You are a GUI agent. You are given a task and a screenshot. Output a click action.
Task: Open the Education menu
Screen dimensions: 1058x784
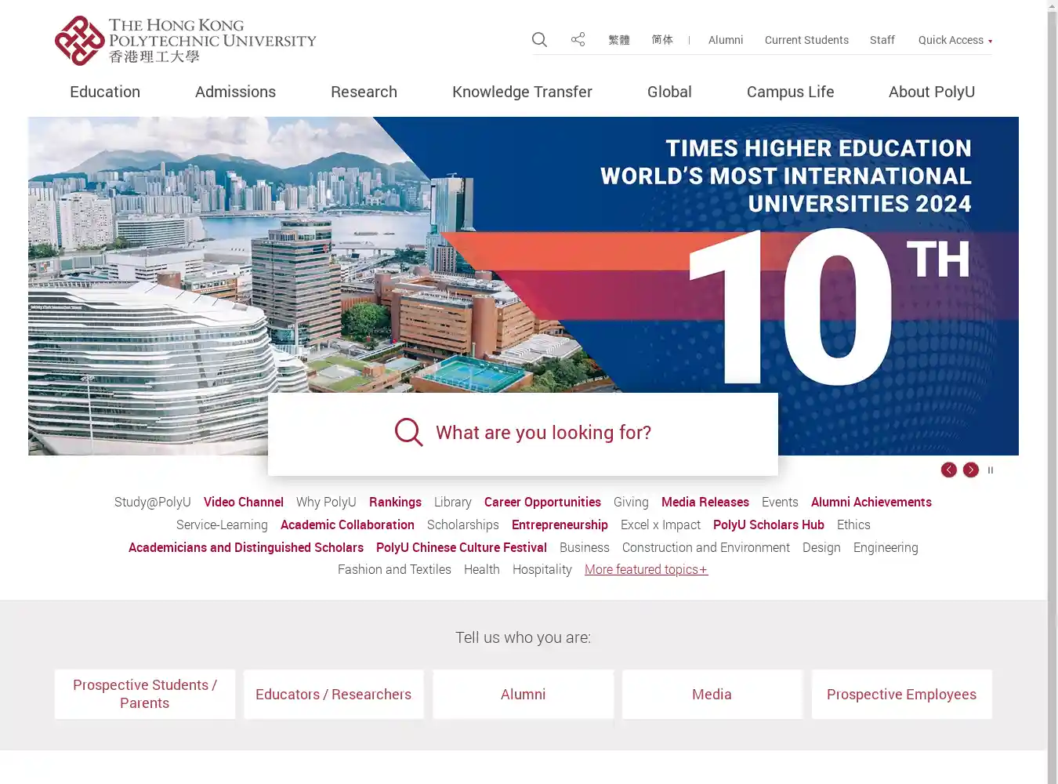pos(105,92)
